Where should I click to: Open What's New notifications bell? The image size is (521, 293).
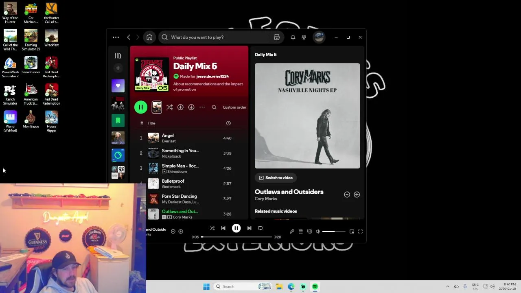click(293, 37)
